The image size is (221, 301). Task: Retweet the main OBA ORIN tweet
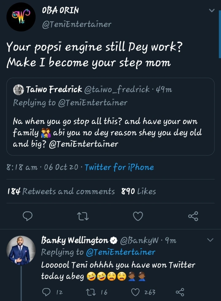pyautogui.click(x=83, y=216)
